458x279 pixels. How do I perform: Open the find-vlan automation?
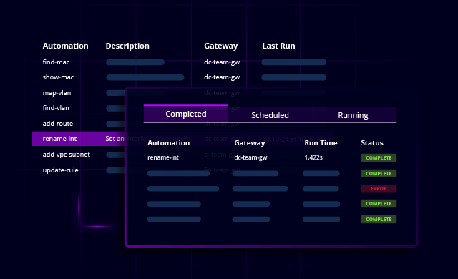[56, 108]
